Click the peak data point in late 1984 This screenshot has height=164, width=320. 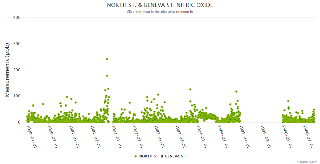(236, 92)
